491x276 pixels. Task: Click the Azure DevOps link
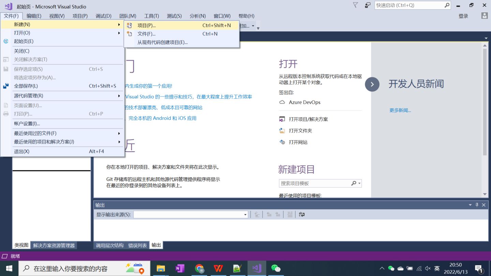click(x=304, y=102)
